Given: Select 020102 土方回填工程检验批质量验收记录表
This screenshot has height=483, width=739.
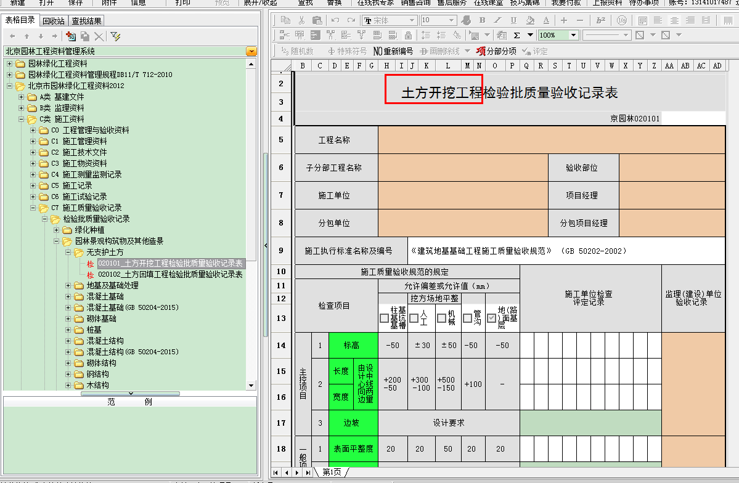Looking at the screenshot, I should click(x=170, y=275).
